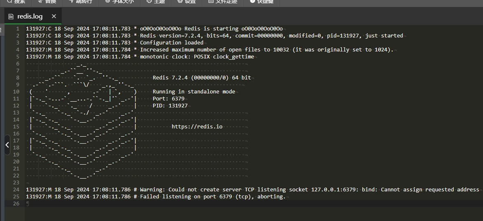Click the text "Configuration loaded"
Viewport: 483px width, 221px height.
[172, 43]
